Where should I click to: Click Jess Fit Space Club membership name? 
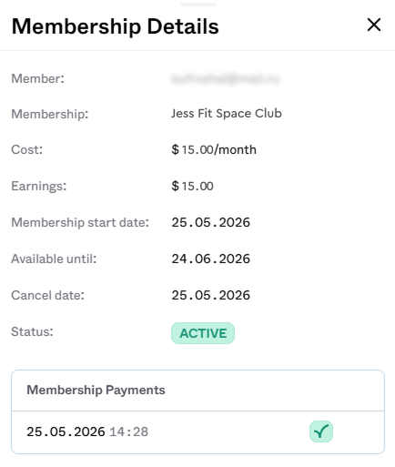click(x=227, y=114)
